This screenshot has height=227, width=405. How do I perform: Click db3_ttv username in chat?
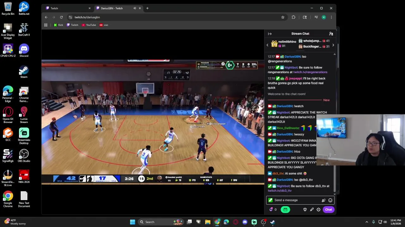pyautogui.click(x=278, y=173)
